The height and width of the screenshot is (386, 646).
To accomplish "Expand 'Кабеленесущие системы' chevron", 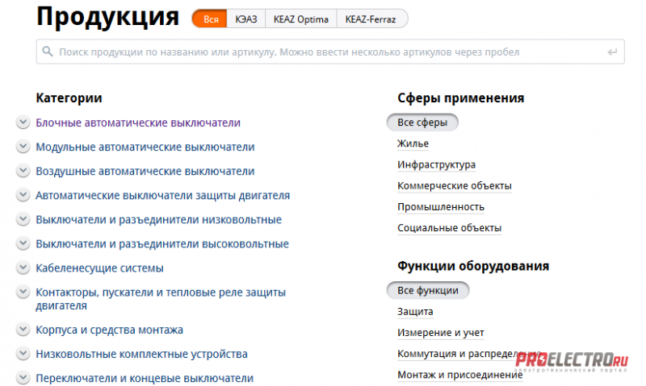I will click(23, 268).
